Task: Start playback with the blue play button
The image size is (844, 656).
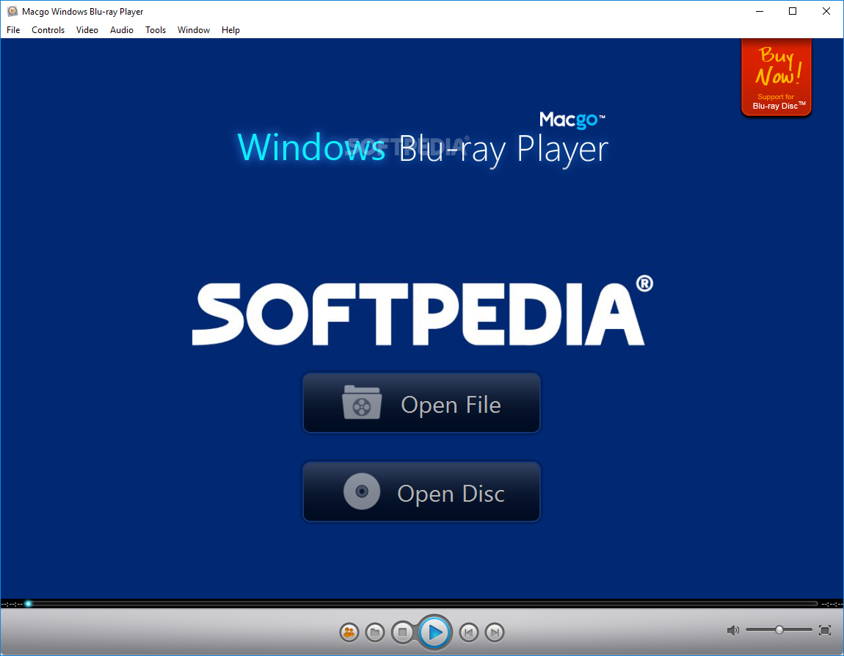Action: [435, 632]
